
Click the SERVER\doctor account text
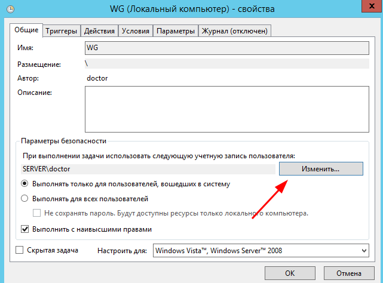47,169
